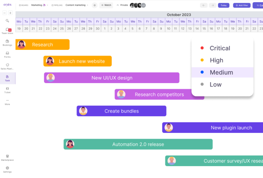Click the Today button
Viewport: 263px width, 178px height.
pos(224,5)
